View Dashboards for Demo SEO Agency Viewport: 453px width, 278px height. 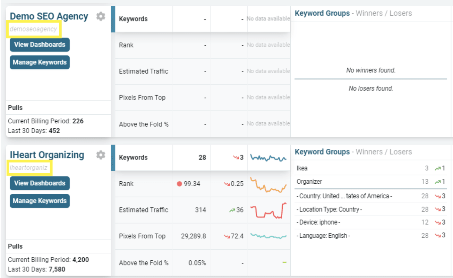(x=40, y=44)
